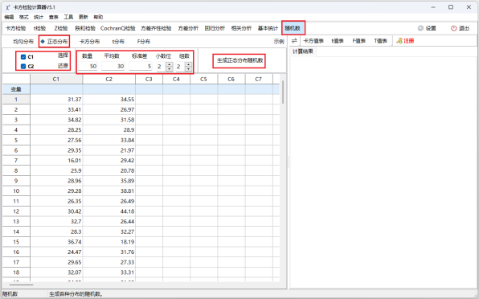479x299 pixels.
Task: Switch to the 回归分析 tab
Action: click(215, 28)
